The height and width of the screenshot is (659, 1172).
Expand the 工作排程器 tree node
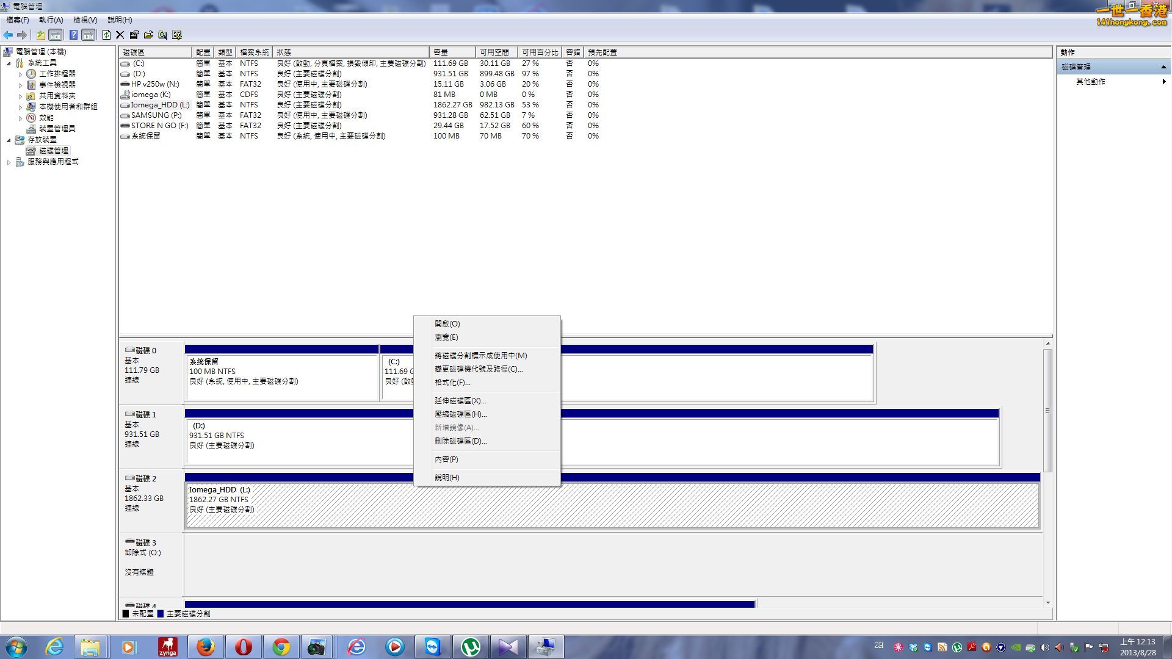[20, 74]
